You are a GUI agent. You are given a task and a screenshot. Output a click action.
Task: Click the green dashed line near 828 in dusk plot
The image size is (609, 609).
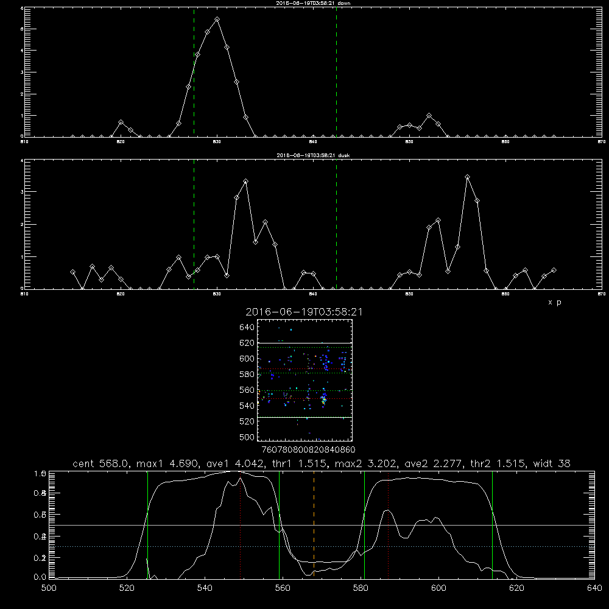click(194, 224)
